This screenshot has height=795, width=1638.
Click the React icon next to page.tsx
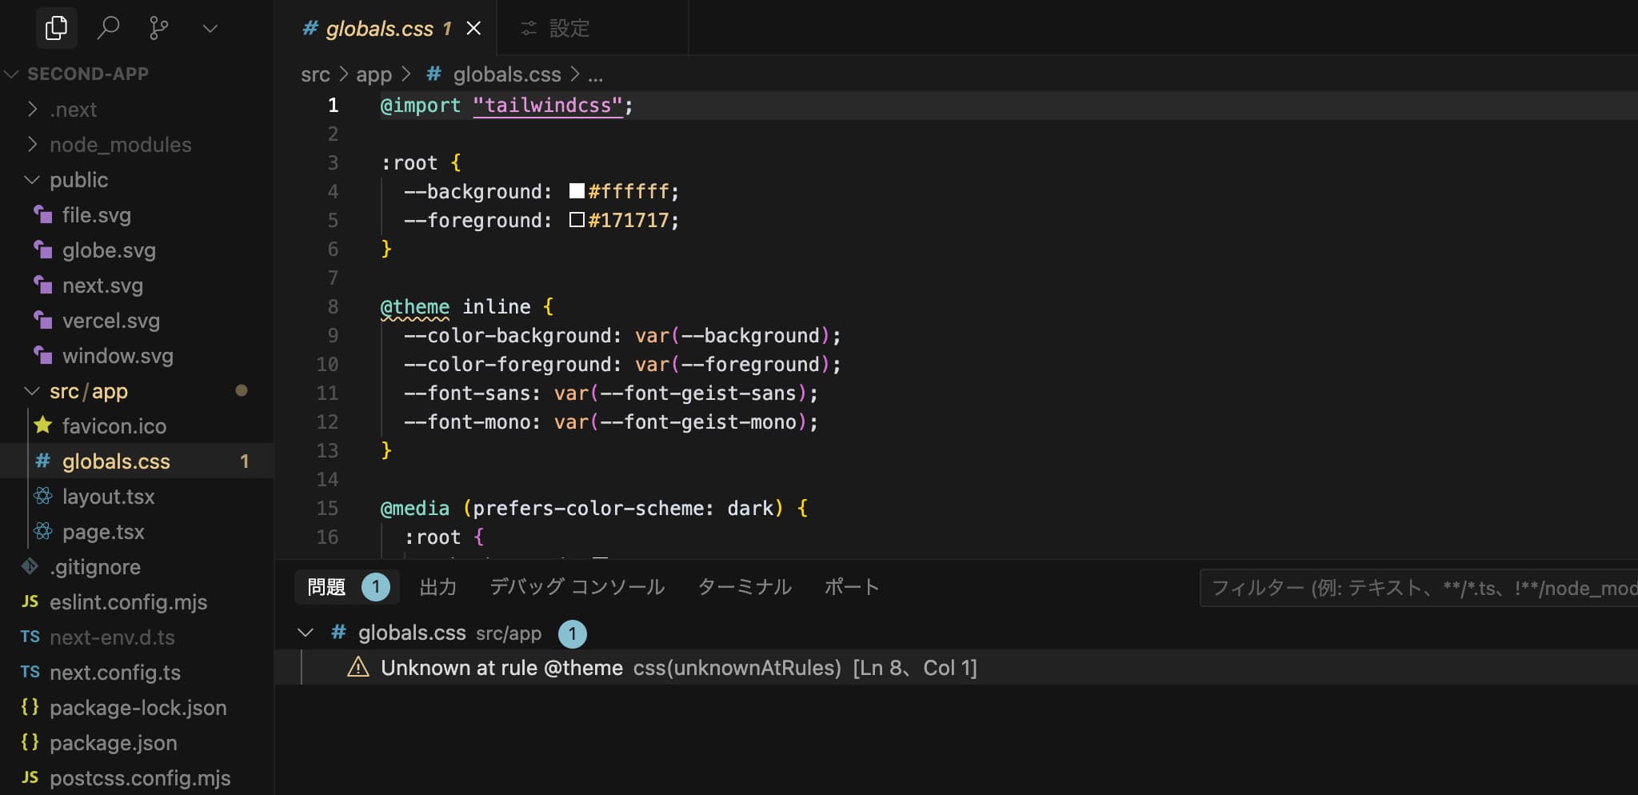tap(43, 531)
